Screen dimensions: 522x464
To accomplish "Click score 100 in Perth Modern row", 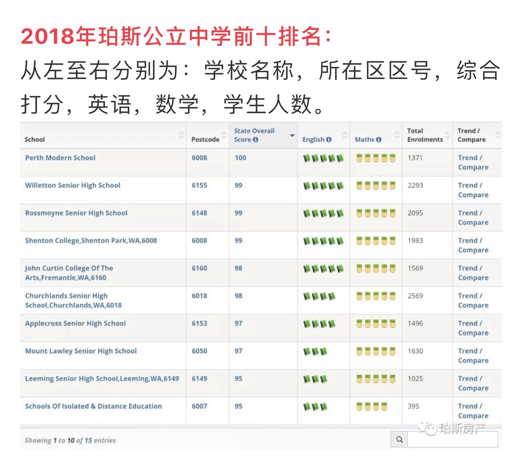I will pyautogui.click(x=240, y=158).
